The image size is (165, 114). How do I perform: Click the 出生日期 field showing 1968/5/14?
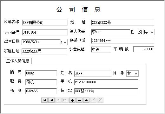click(x=41, y=42)
